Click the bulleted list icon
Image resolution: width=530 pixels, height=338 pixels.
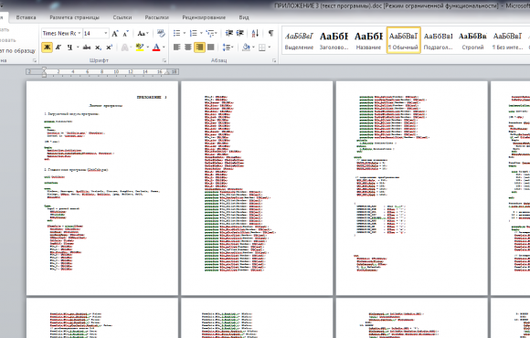[176, 33]
